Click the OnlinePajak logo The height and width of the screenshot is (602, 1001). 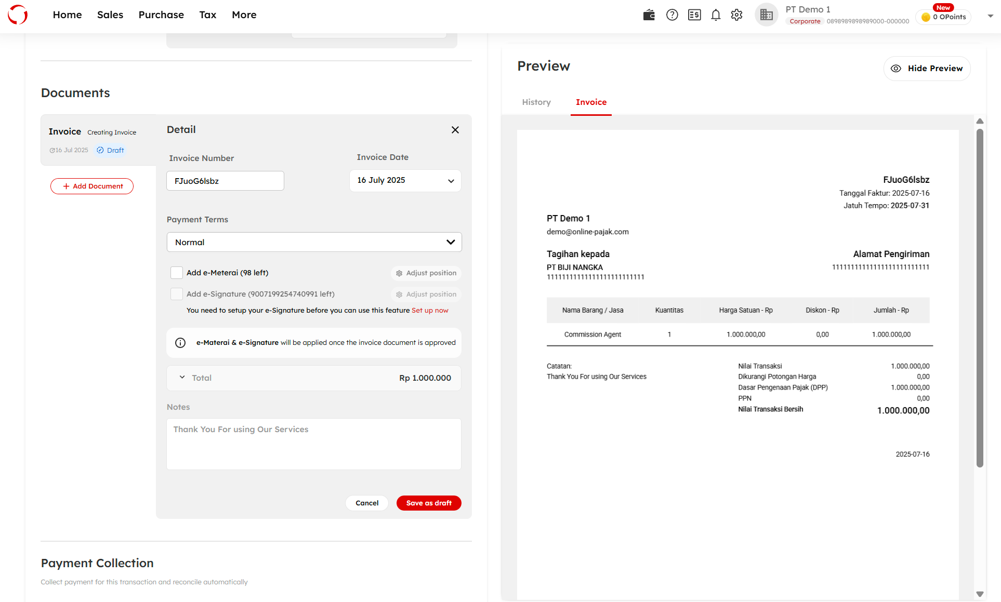[18, 15]
